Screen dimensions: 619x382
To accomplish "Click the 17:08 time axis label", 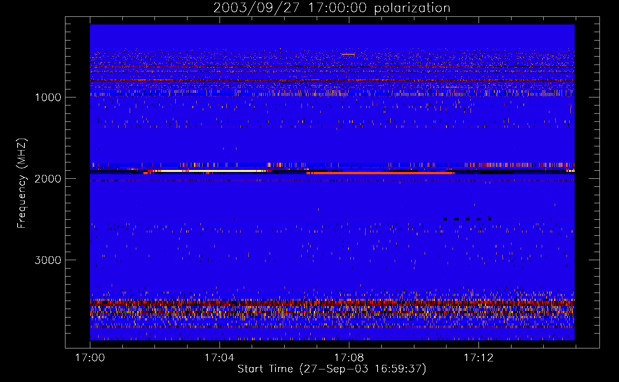I will coord(349,358).
